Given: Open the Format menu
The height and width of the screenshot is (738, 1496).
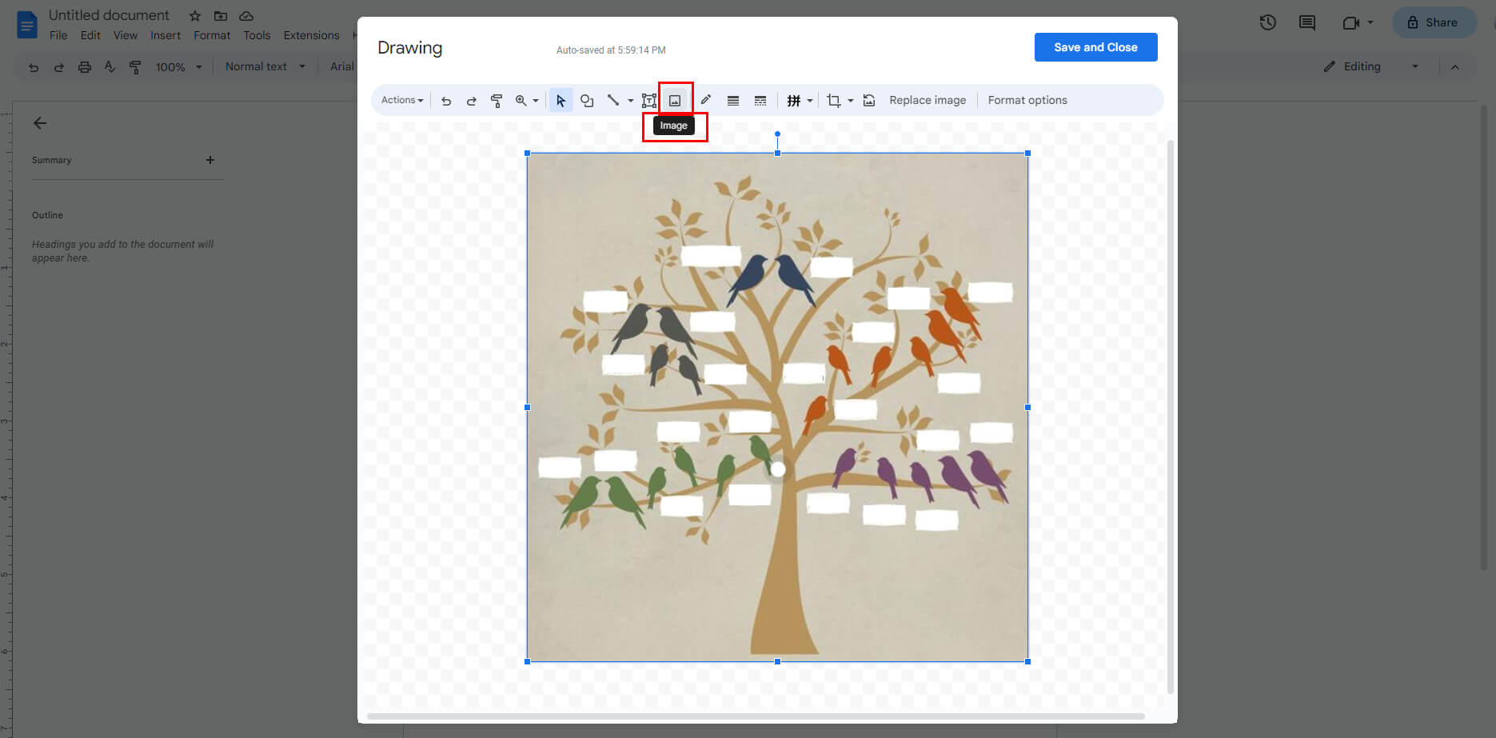Looking at the screenshot, I should pyautogui.click(x=212, y=36).
